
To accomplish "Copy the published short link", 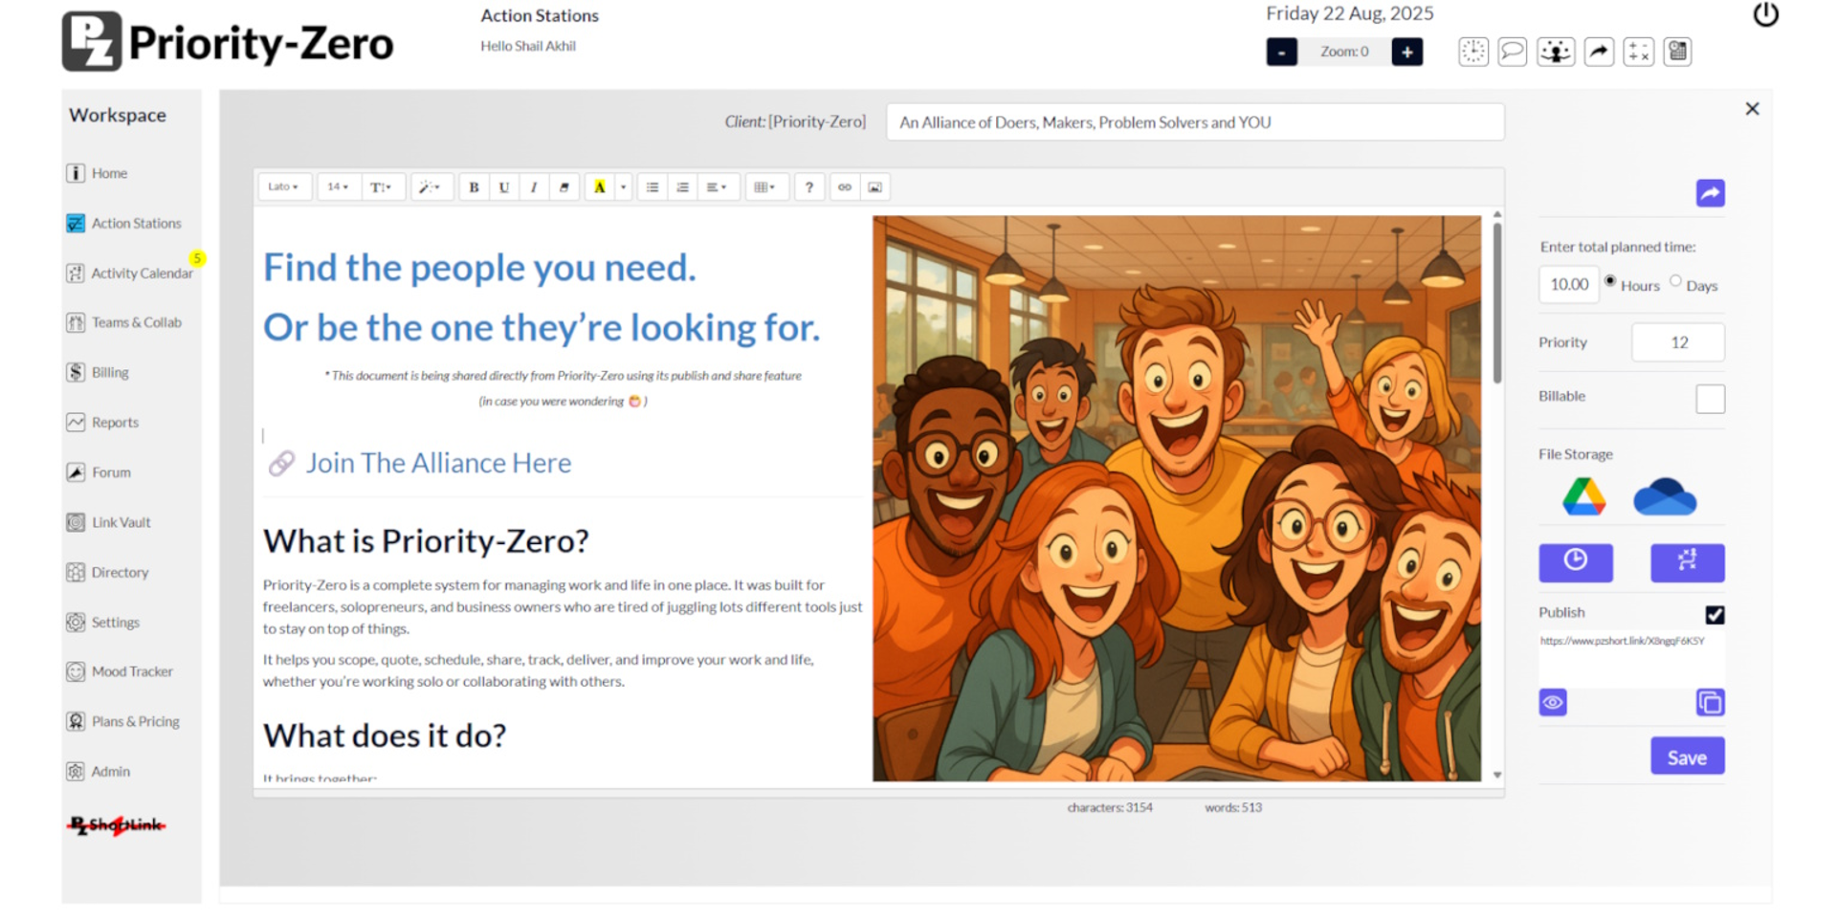I will pos(1710,703).
